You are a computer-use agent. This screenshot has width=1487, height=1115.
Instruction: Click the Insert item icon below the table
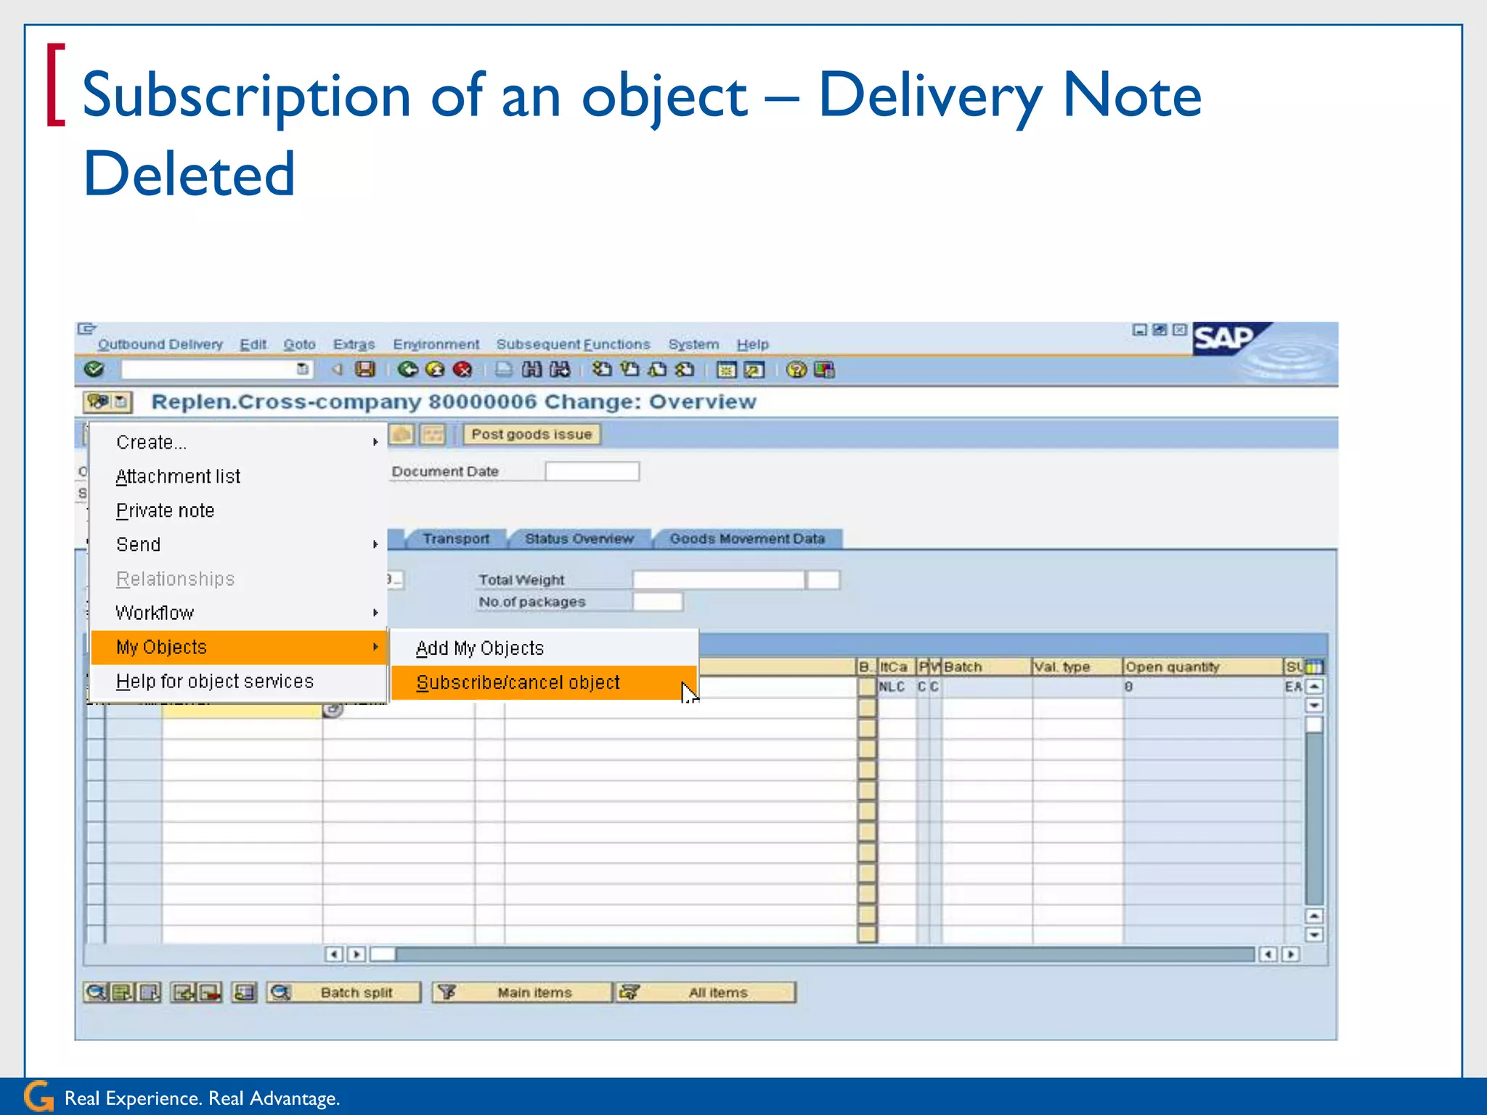coord(183,992)
